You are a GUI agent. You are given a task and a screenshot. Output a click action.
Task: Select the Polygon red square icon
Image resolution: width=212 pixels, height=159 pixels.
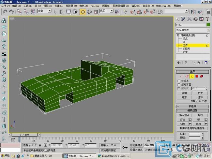(x=197, y=76)
